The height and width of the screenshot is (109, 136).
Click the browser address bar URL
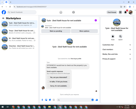pyautogui.click(x=32, y=7)
